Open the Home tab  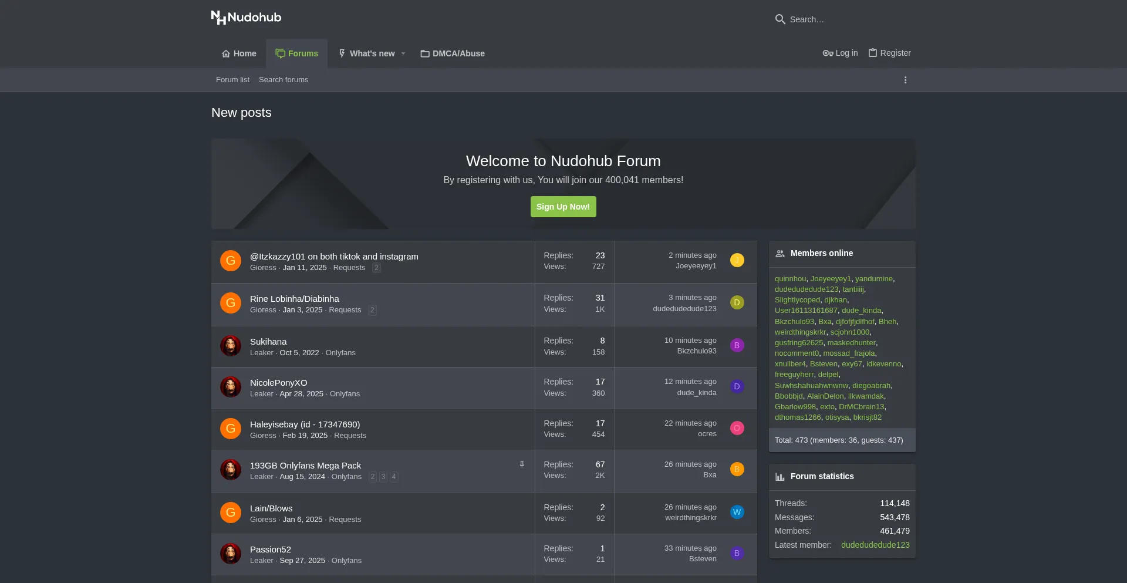pyautogui.click(x=239, y=53)
